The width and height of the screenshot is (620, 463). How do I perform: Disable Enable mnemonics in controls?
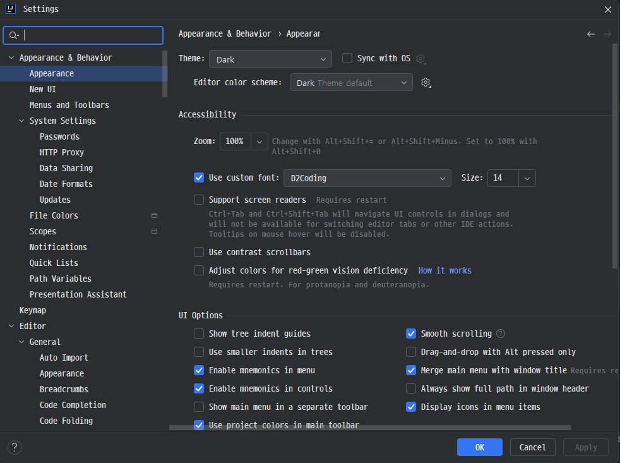(x=199, y=388)
